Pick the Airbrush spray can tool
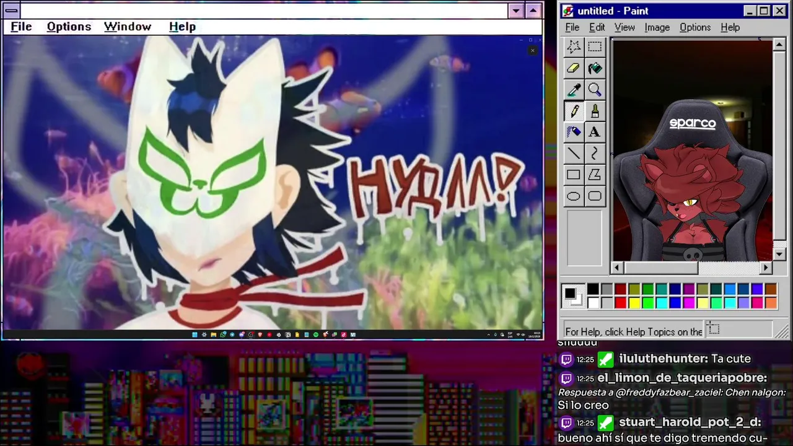Screen dimensions: 793x446 (x=574, y=132)
